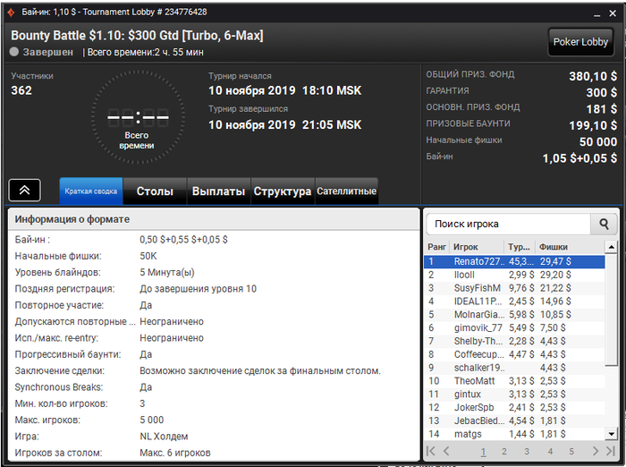
Task: Select player JokerSpb row
Action: pos(514,407)
